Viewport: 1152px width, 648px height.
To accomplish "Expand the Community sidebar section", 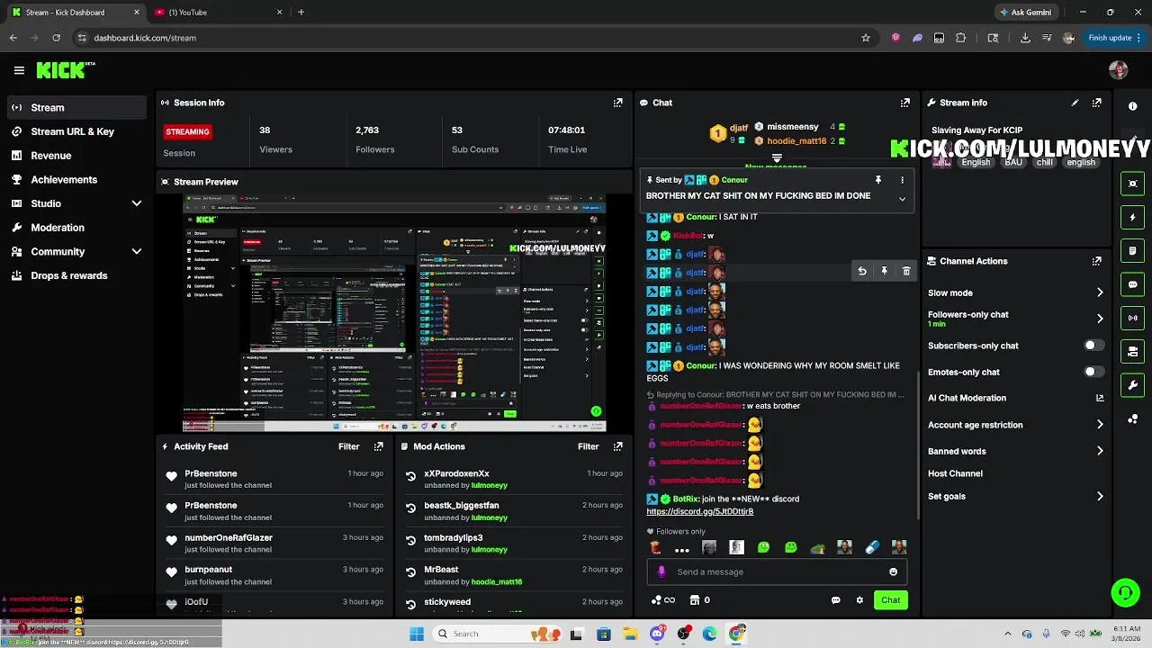I will [137, 252].
